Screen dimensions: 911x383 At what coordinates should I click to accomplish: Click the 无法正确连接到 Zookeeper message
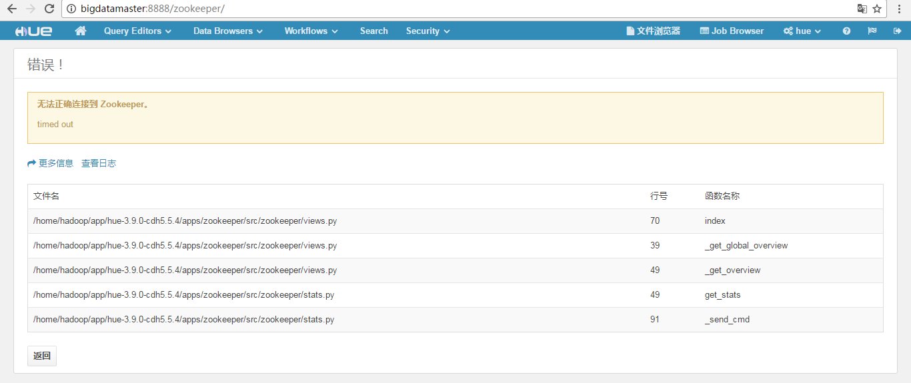click(x=93, y=105)
